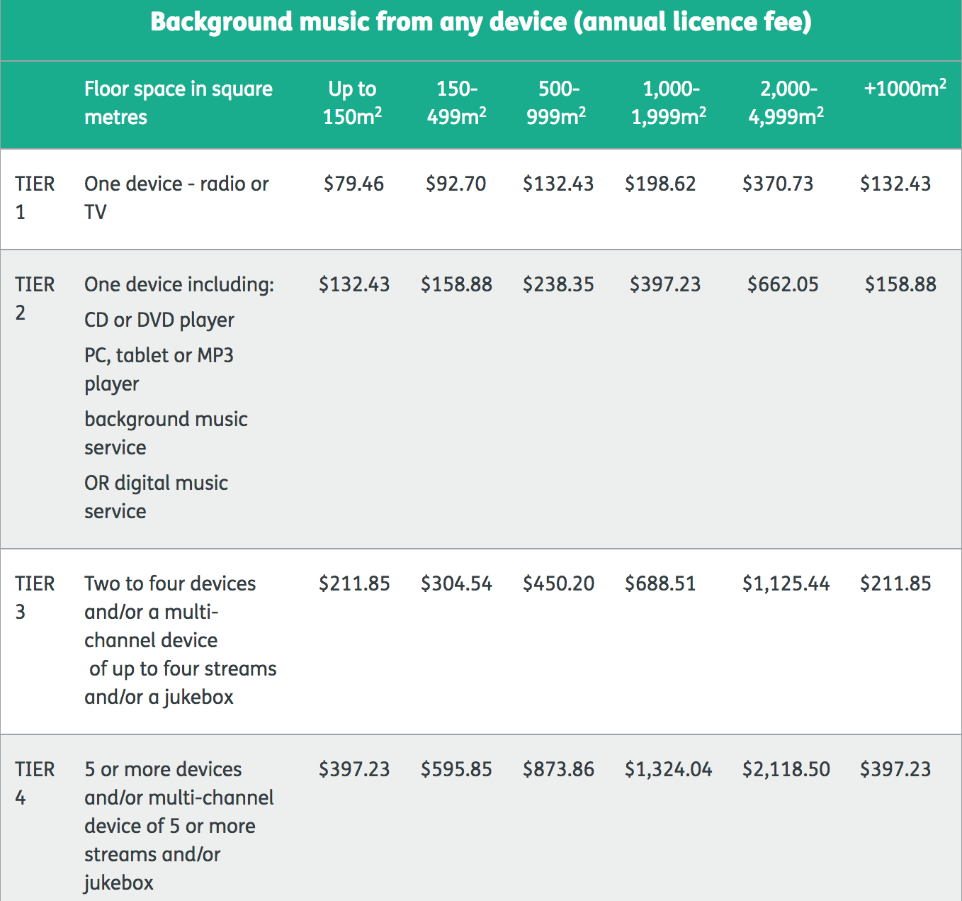The image size is (962, 901).
Task: Click the '500-999m²' column header
Action: tap(556, 103)
